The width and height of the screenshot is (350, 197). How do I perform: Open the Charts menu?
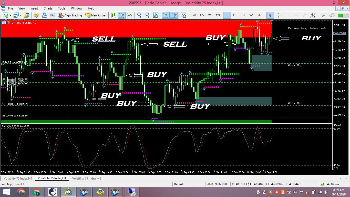(48, 8)
